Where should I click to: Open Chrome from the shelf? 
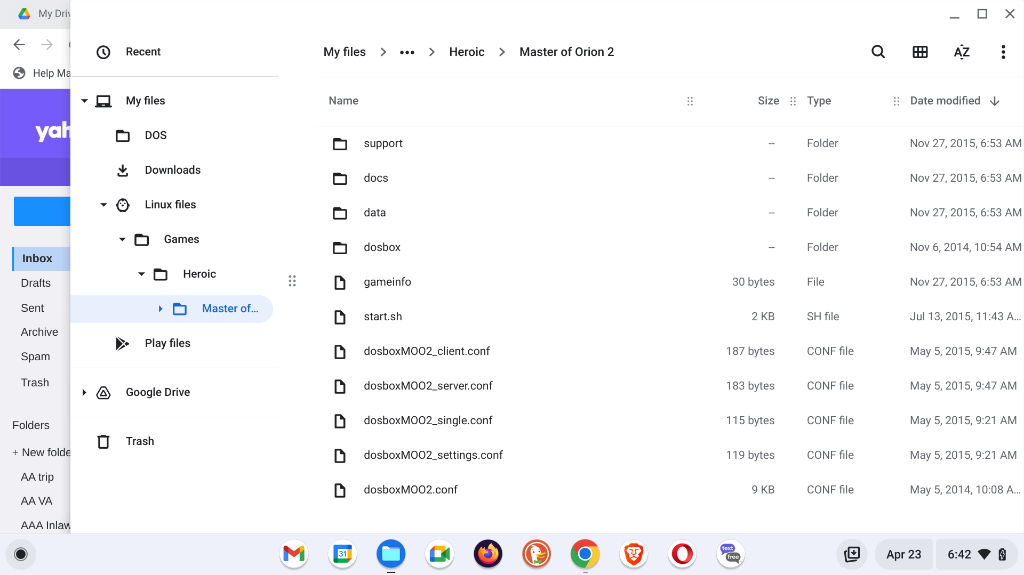click(x=585, y=554)
